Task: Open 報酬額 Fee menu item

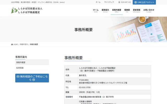Action: (127, 11)
